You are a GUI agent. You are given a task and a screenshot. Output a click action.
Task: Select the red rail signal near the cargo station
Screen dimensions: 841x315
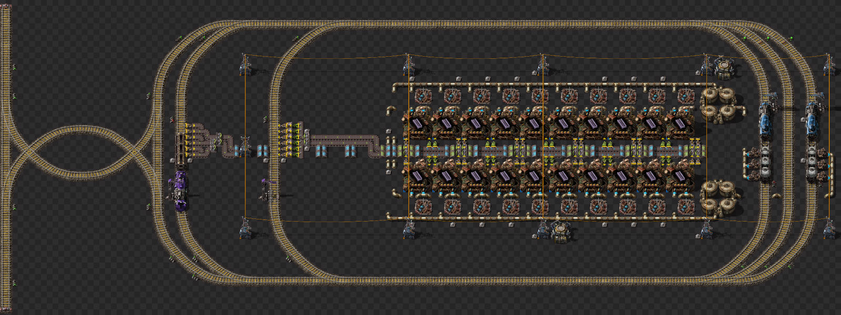pos(172,120)
